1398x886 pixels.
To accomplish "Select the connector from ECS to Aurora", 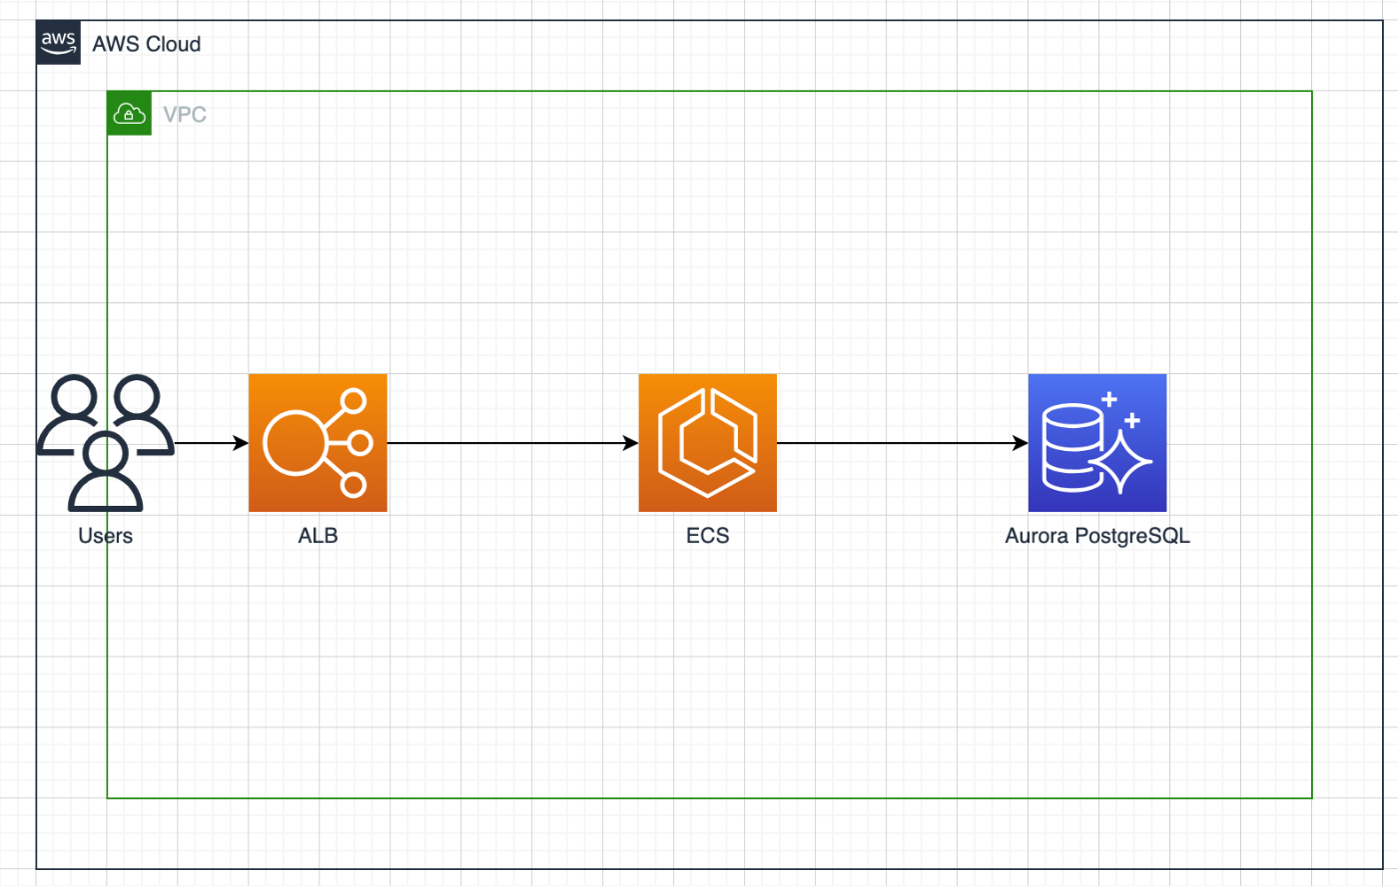I will click(903, 443).
